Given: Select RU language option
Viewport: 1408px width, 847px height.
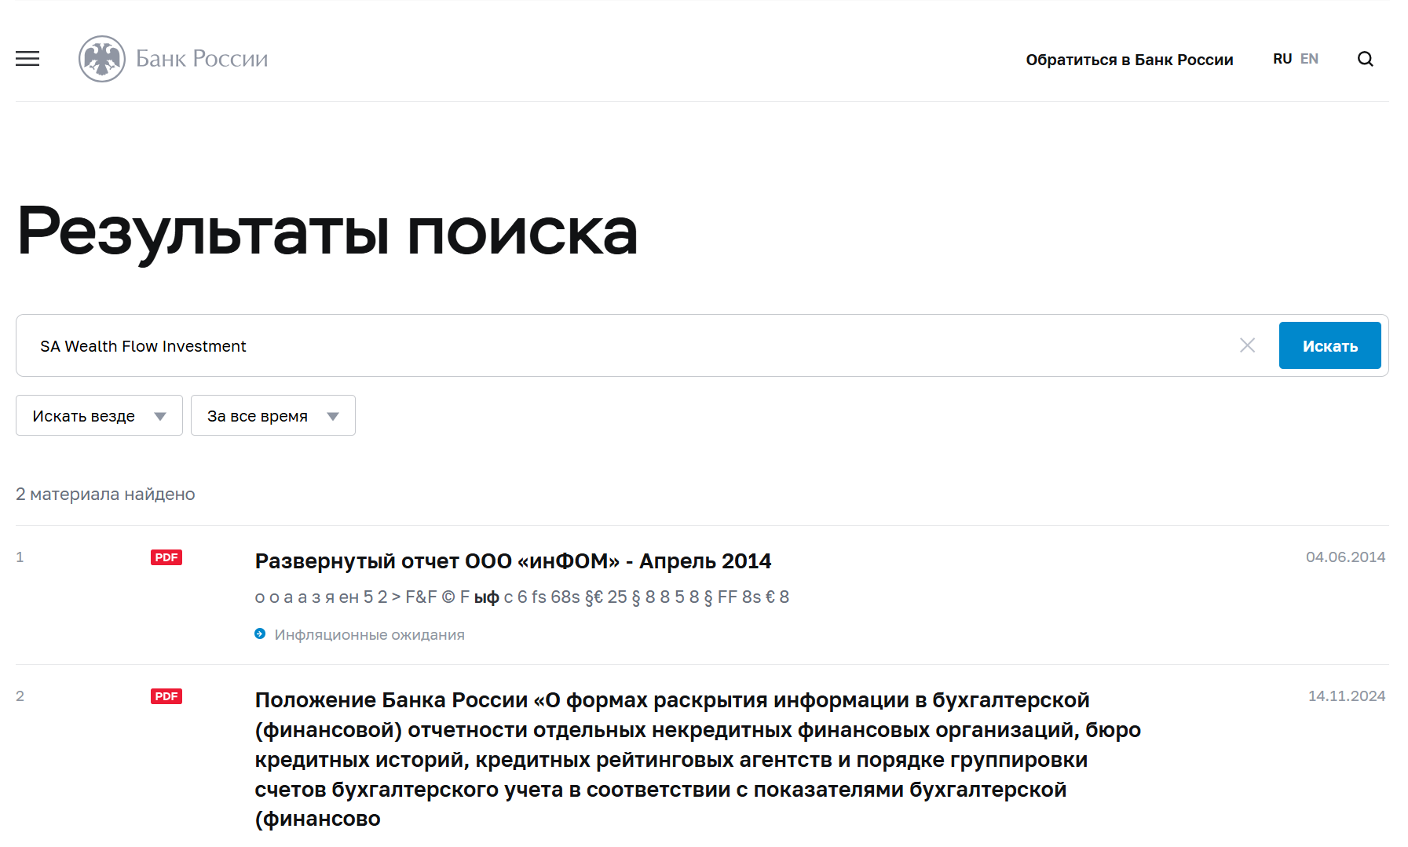Looking at the screenshot, I should coord(1282,59).
